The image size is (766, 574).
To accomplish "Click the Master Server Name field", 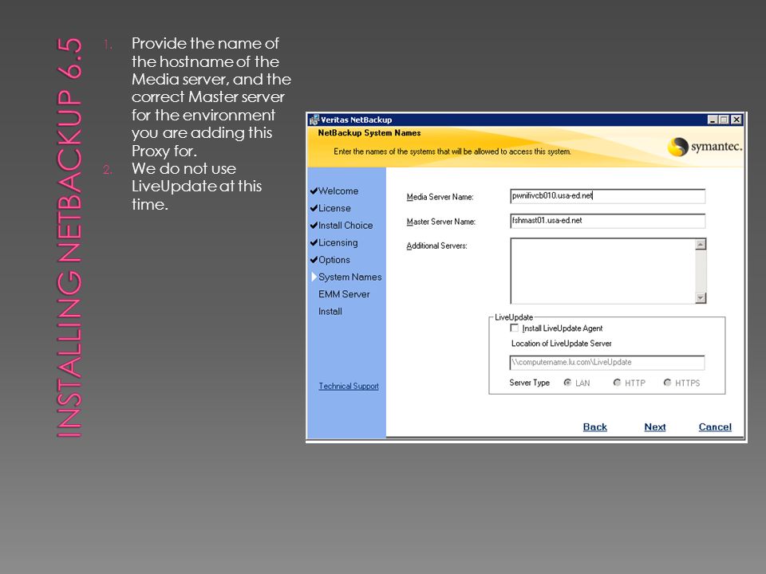I will [607, 221].
